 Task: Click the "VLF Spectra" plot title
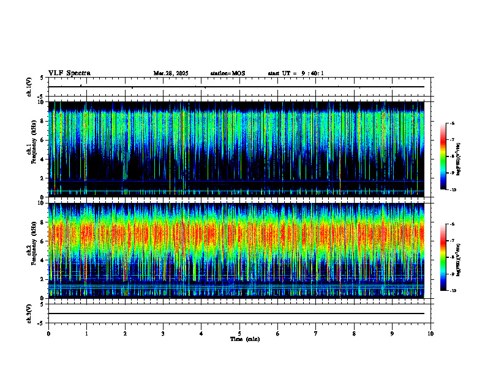click(69, 73)
